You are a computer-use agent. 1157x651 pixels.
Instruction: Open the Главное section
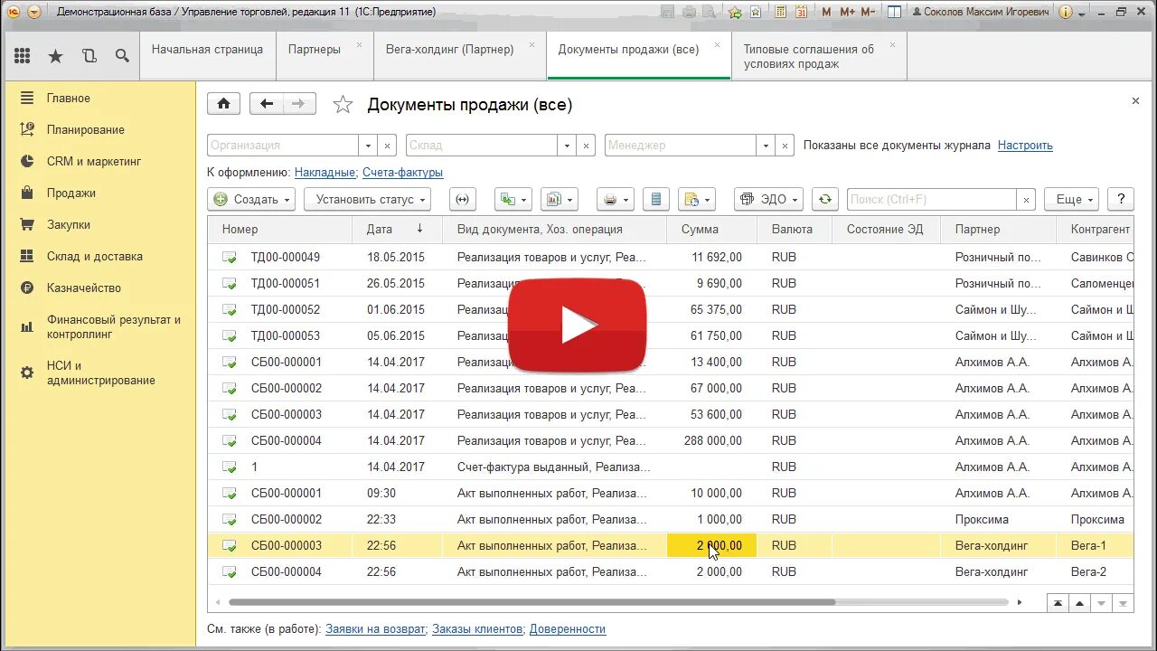point(69,98)
